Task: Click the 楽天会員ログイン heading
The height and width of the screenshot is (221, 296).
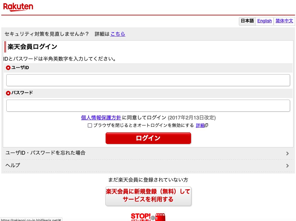Action: tap(32, 47)
